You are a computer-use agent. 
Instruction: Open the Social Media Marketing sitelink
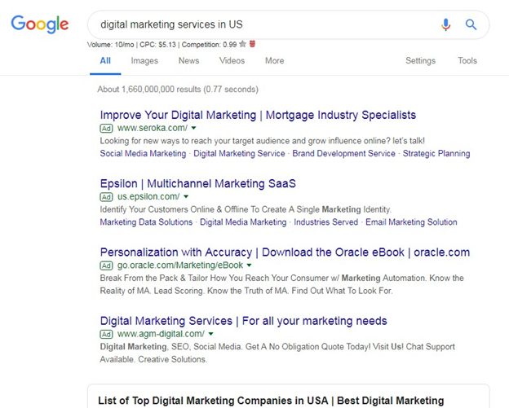tap(143, 153)
